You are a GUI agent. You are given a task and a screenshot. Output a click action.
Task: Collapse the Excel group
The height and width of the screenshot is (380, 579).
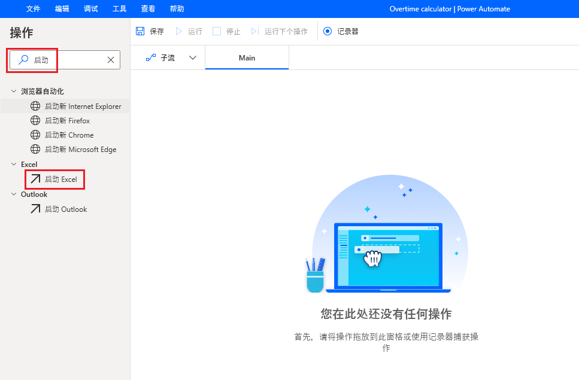13,164
